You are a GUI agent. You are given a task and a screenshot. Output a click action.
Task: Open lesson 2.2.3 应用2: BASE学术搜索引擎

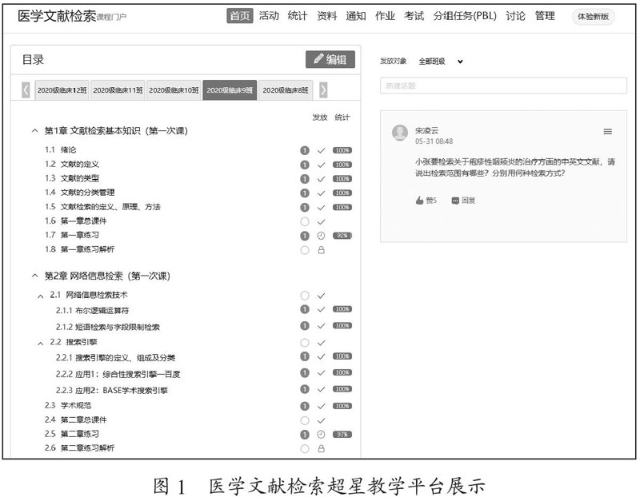[112, 391]
